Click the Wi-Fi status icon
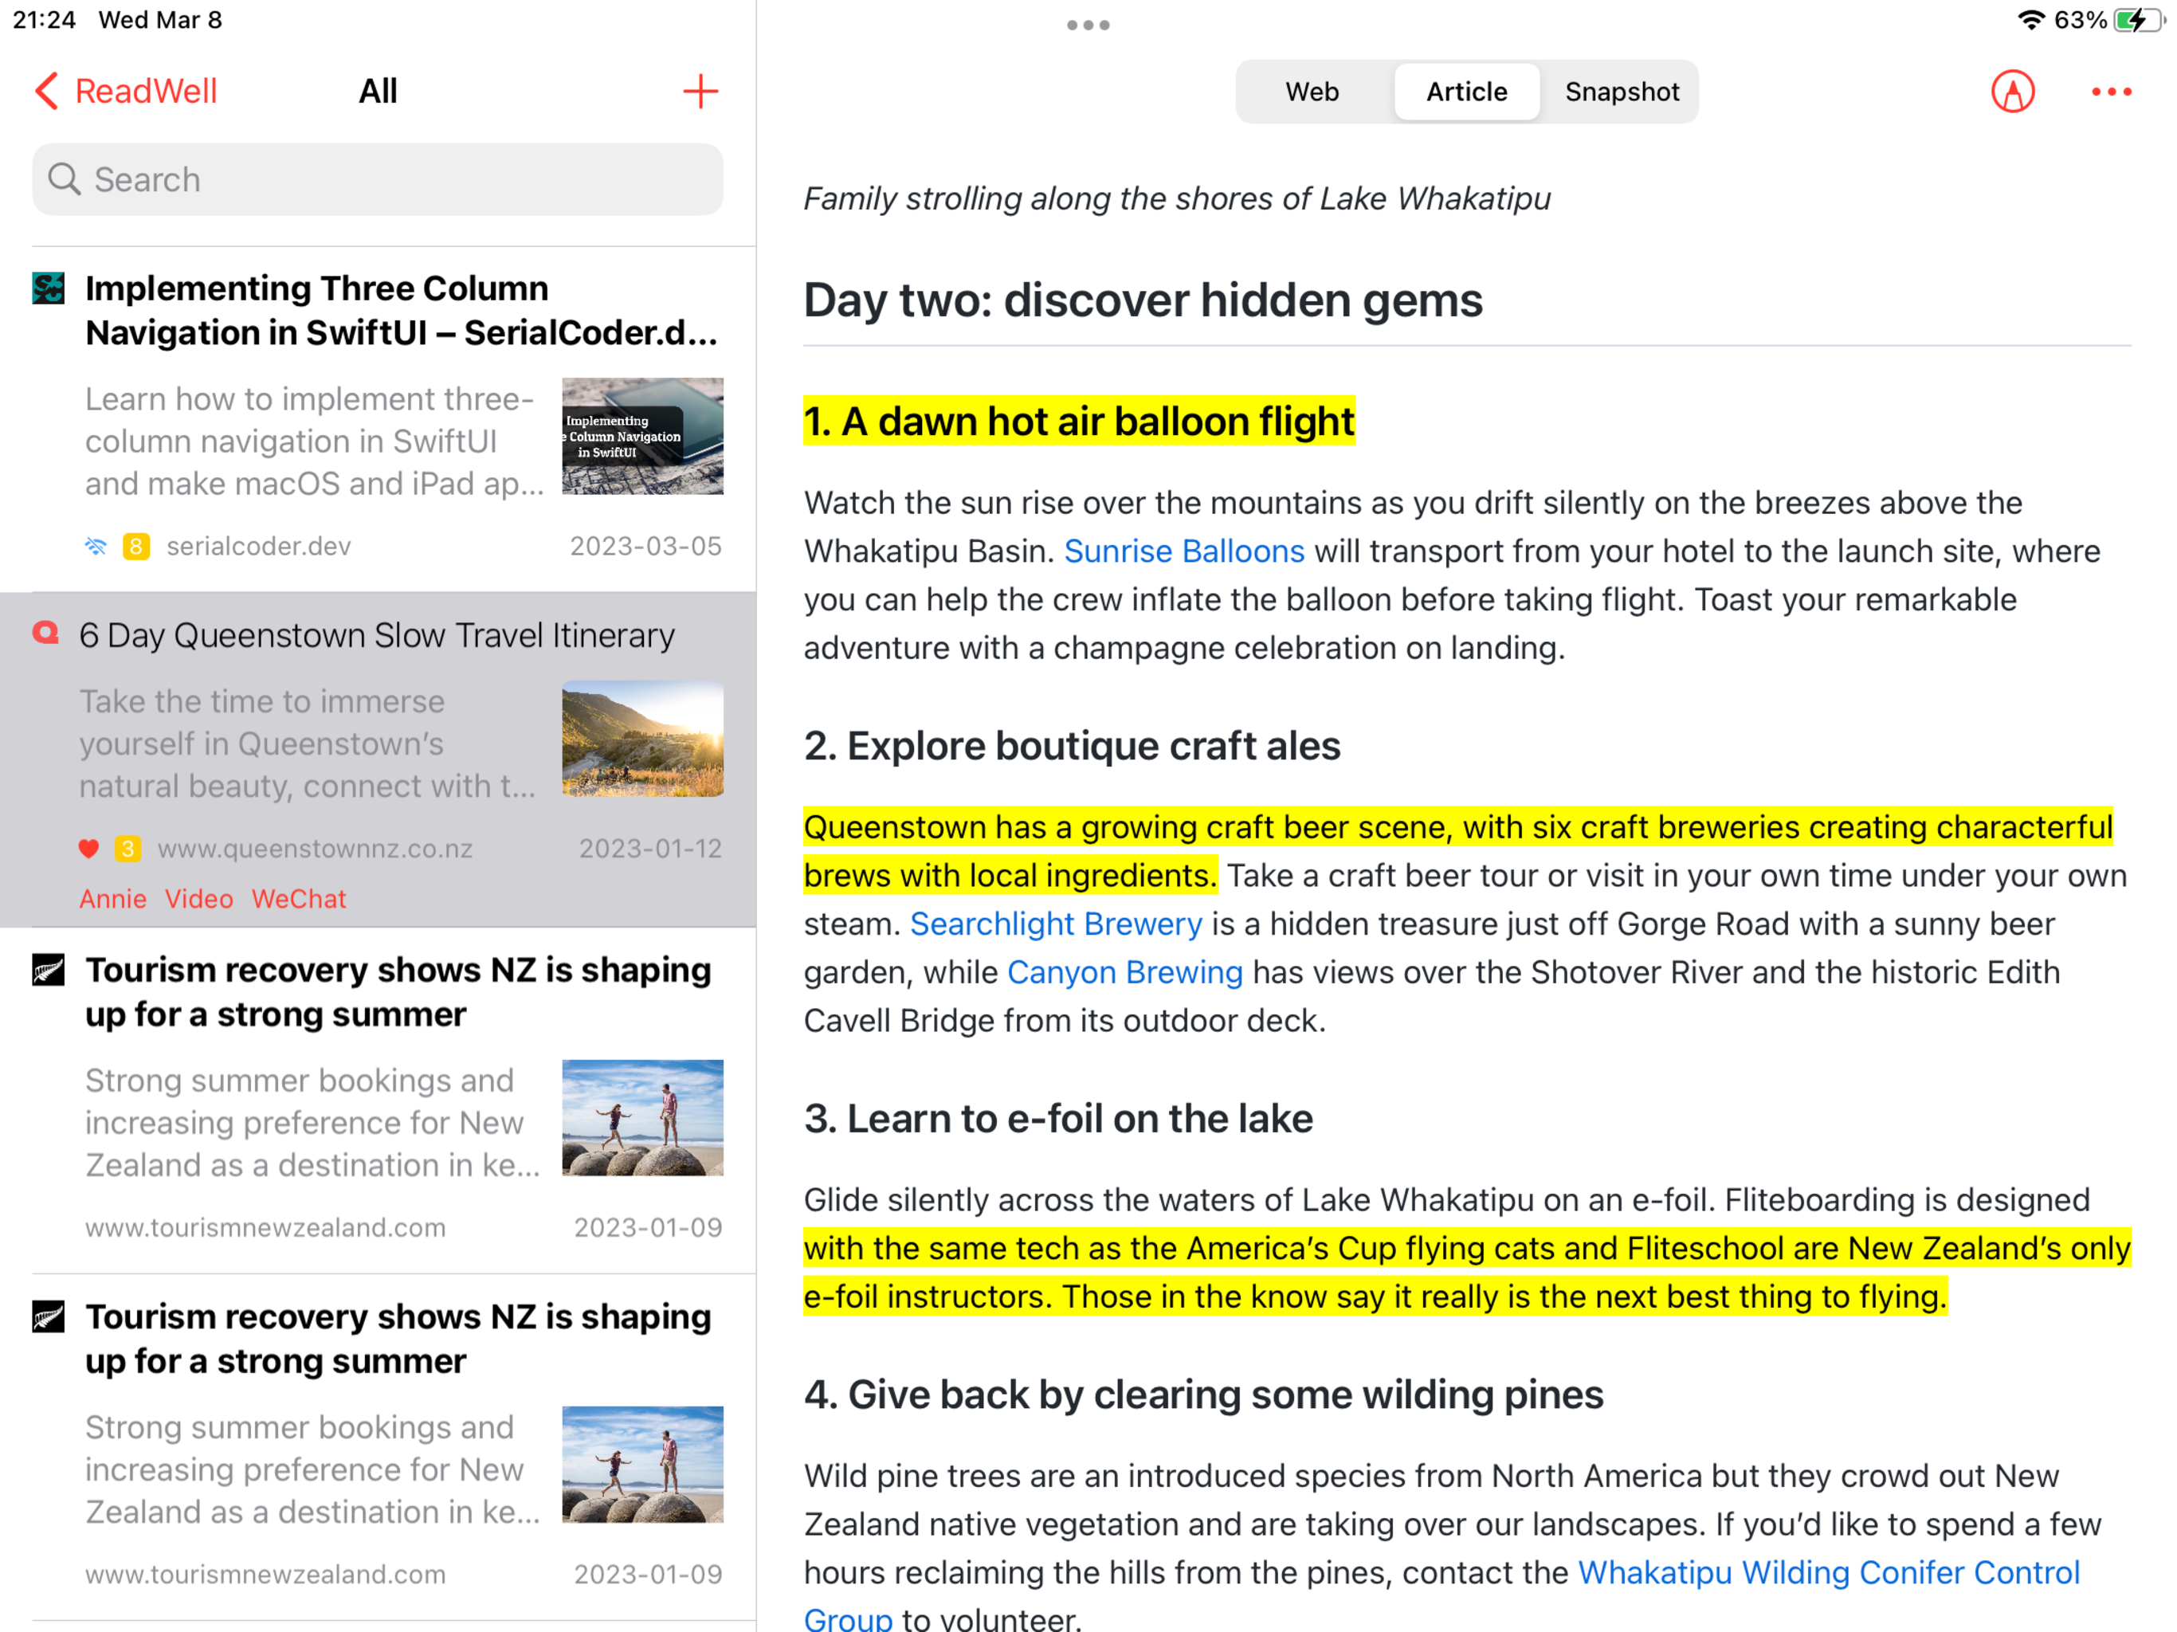 (2031, 20)
